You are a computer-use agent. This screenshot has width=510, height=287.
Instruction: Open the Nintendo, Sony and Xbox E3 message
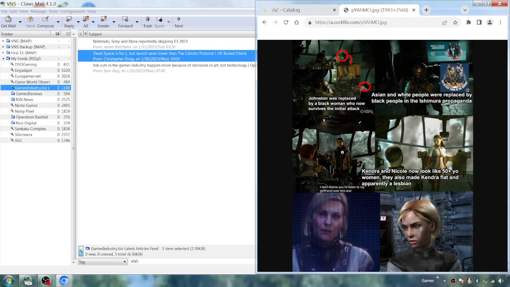166,44
